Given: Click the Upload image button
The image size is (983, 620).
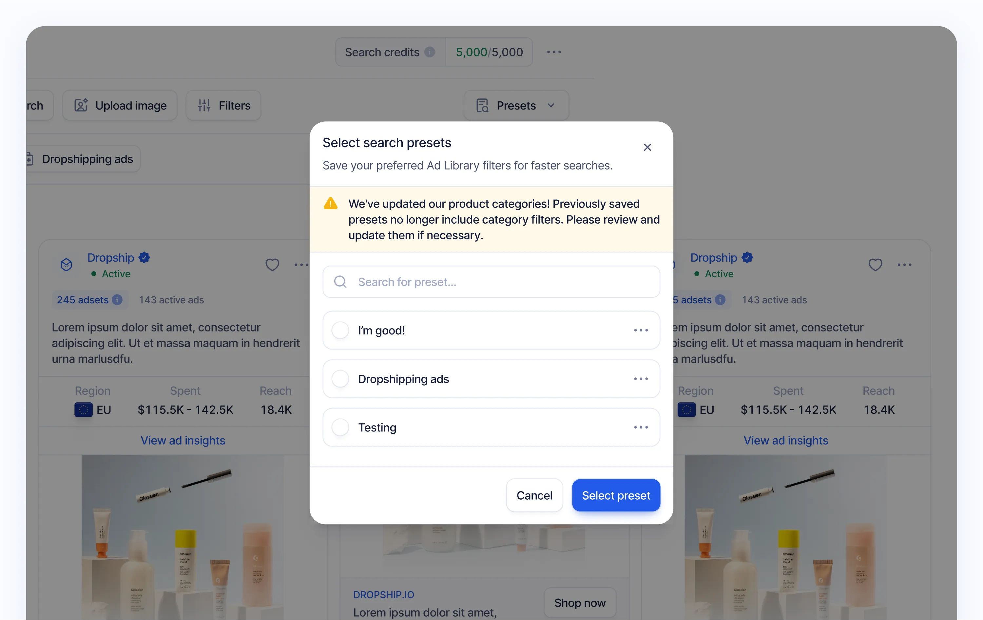Looking at the screenshot, I should [x=120, y=105].
